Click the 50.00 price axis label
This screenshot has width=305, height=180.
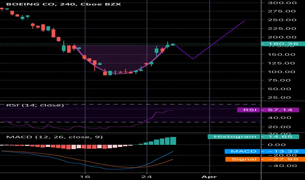click(x=279, y=89)
